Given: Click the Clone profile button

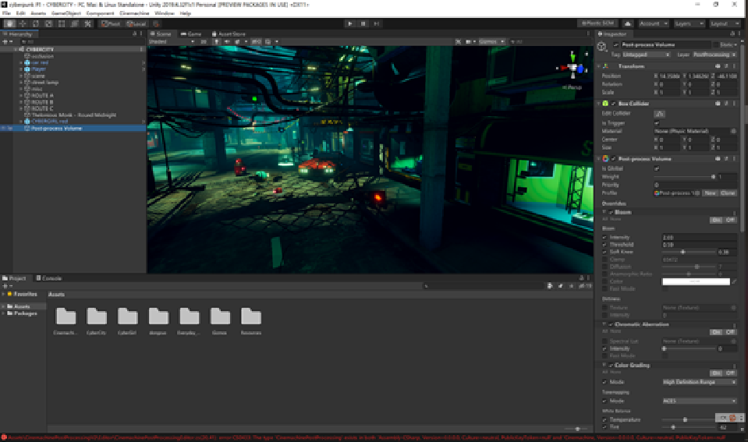Looking at the screenshot, I should coord(728,193).
